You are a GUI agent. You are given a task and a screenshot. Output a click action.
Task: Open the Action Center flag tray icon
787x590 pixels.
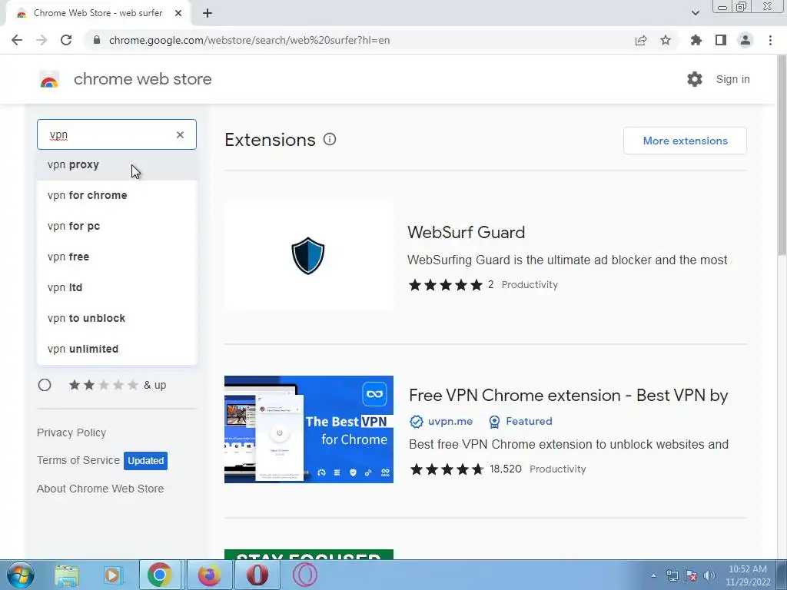691,575
